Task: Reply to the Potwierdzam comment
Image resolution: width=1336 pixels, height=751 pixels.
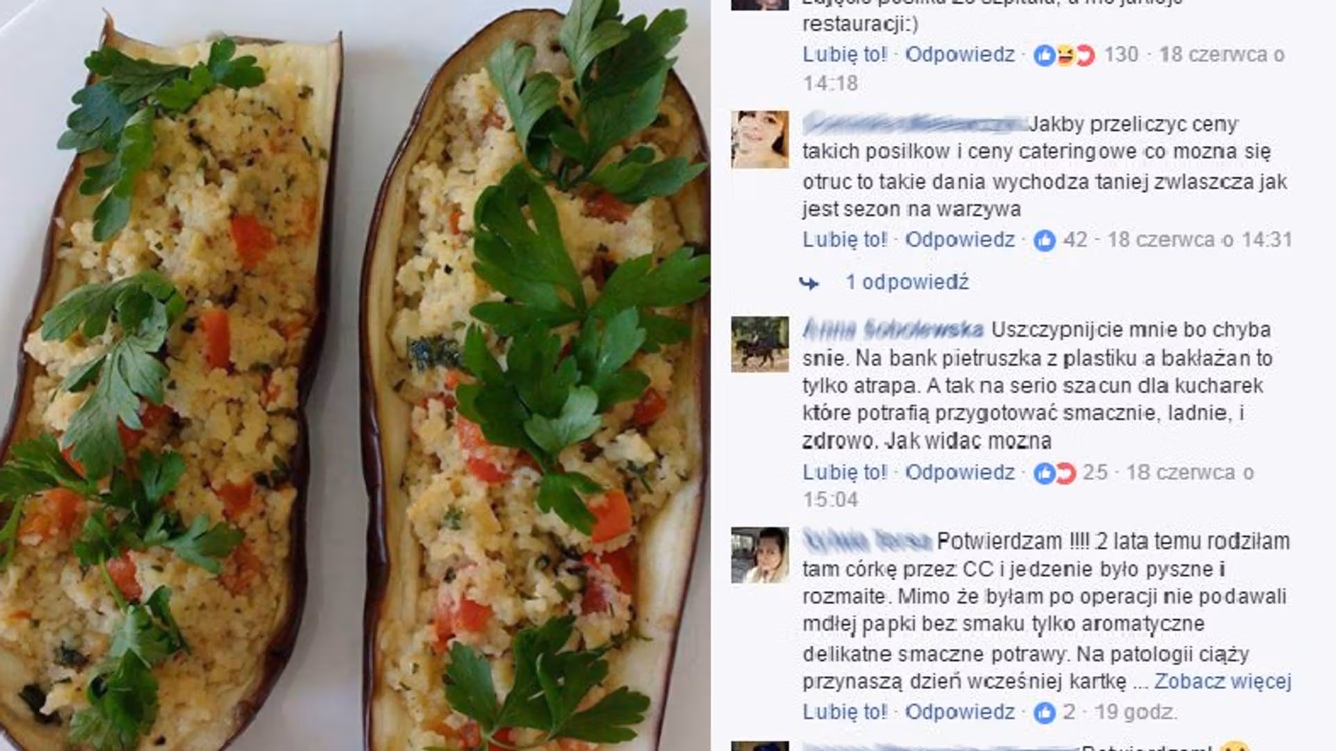Action: 960,712
